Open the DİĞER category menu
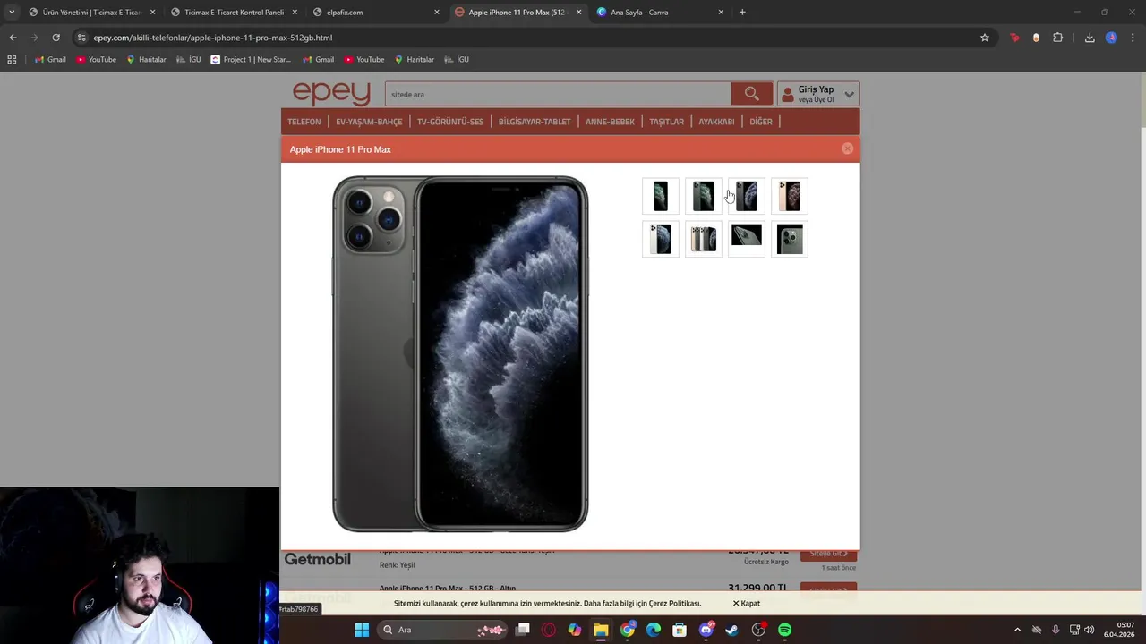Image resolution: width=1146 pixels, height=644 pixels. click(x=761, y=122)
